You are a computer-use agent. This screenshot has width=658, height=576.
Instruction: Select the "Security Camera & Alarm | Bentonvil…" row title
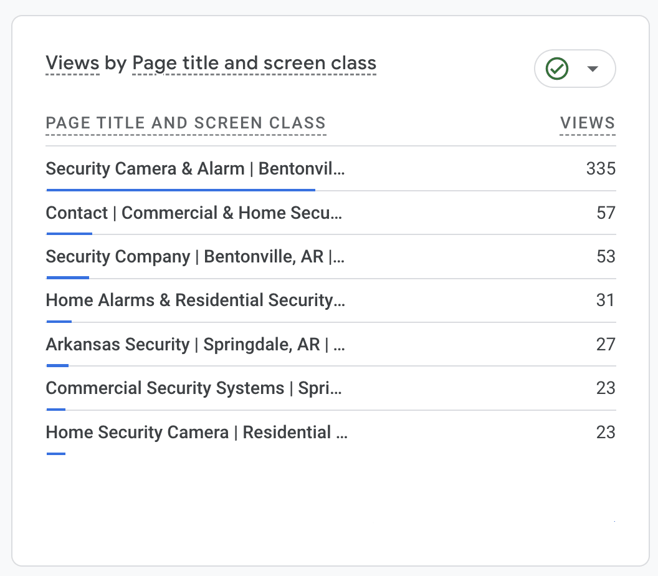pos(195,169)
